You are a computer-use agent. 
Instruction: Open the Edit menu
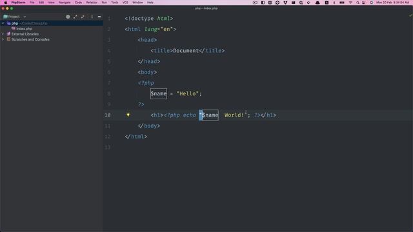[x=41, y=3]
